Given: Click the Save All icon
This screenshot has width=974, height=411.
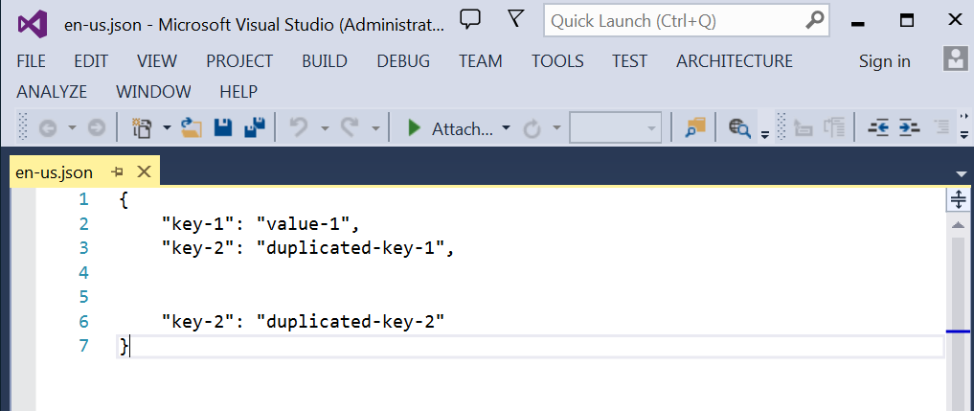Looking at the screenshot, I should [256, 127].
